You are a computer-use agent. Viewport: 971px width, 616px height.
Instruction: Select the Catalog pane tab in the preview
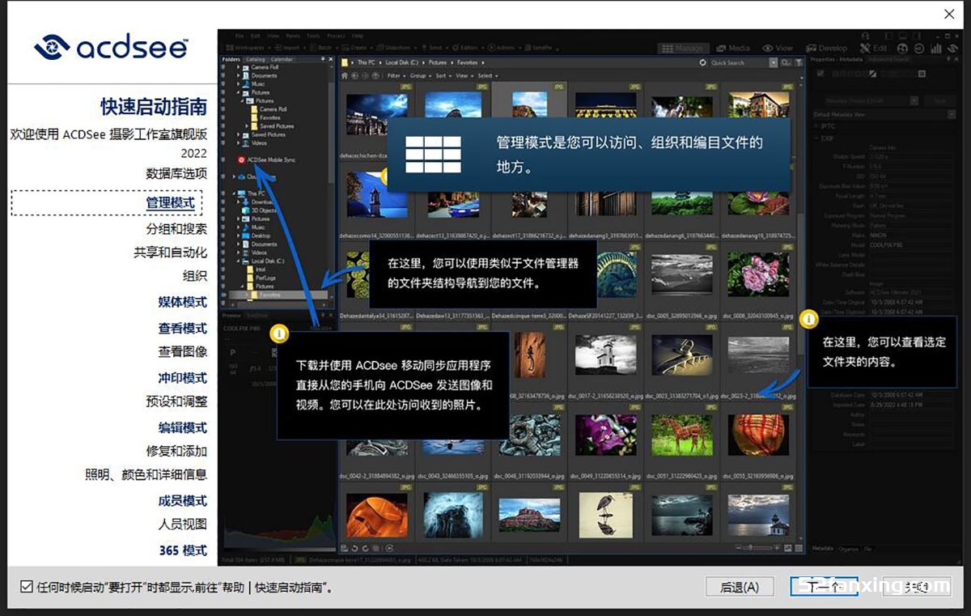[255, 60]
